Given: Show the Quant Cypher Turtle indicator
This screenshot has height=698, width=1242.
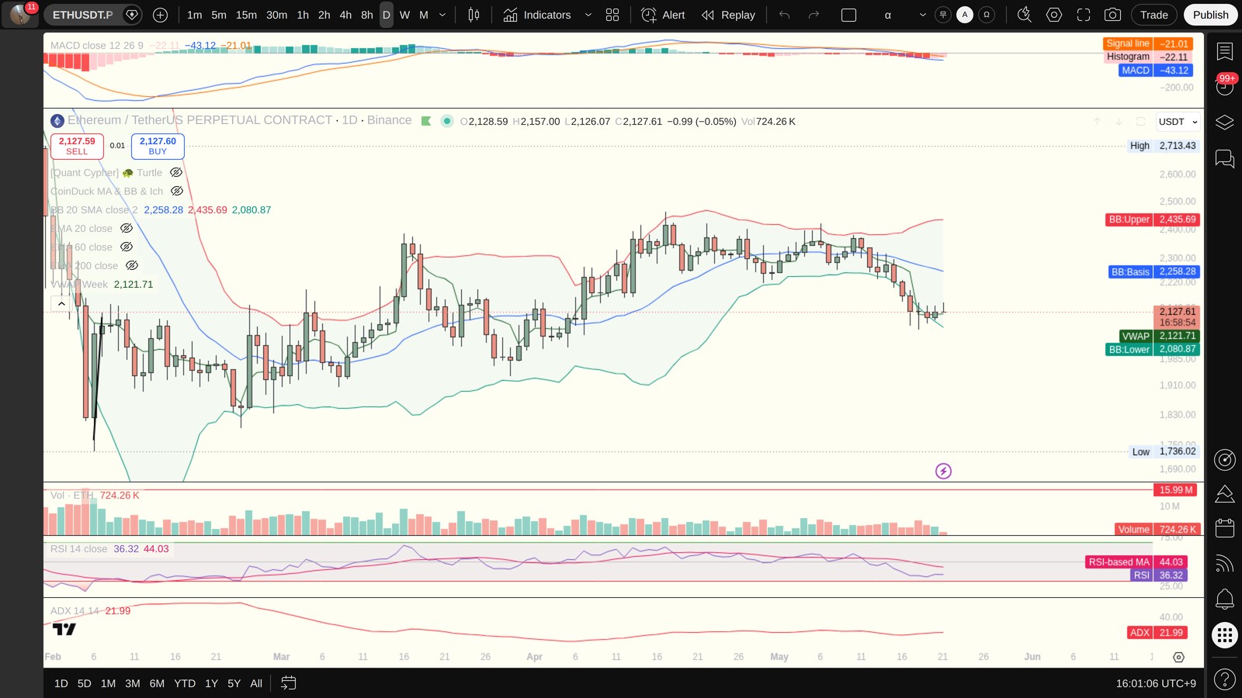Looking at the screenshot, I should [x=176, y=173].
